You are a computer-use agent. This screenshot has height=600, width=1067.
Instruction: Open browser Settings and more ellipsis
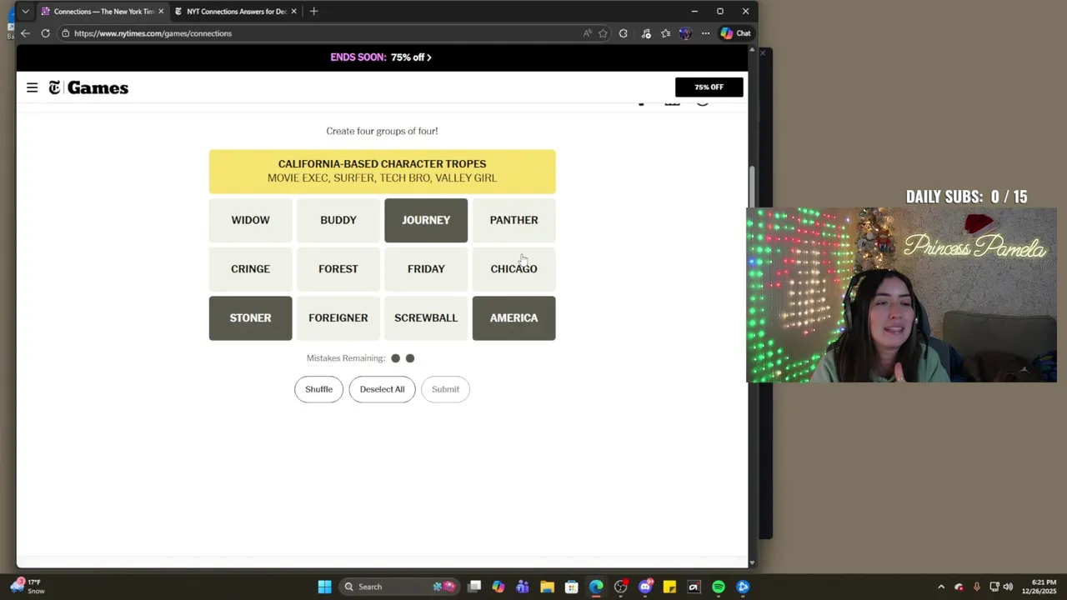click(x=705, y=33)
